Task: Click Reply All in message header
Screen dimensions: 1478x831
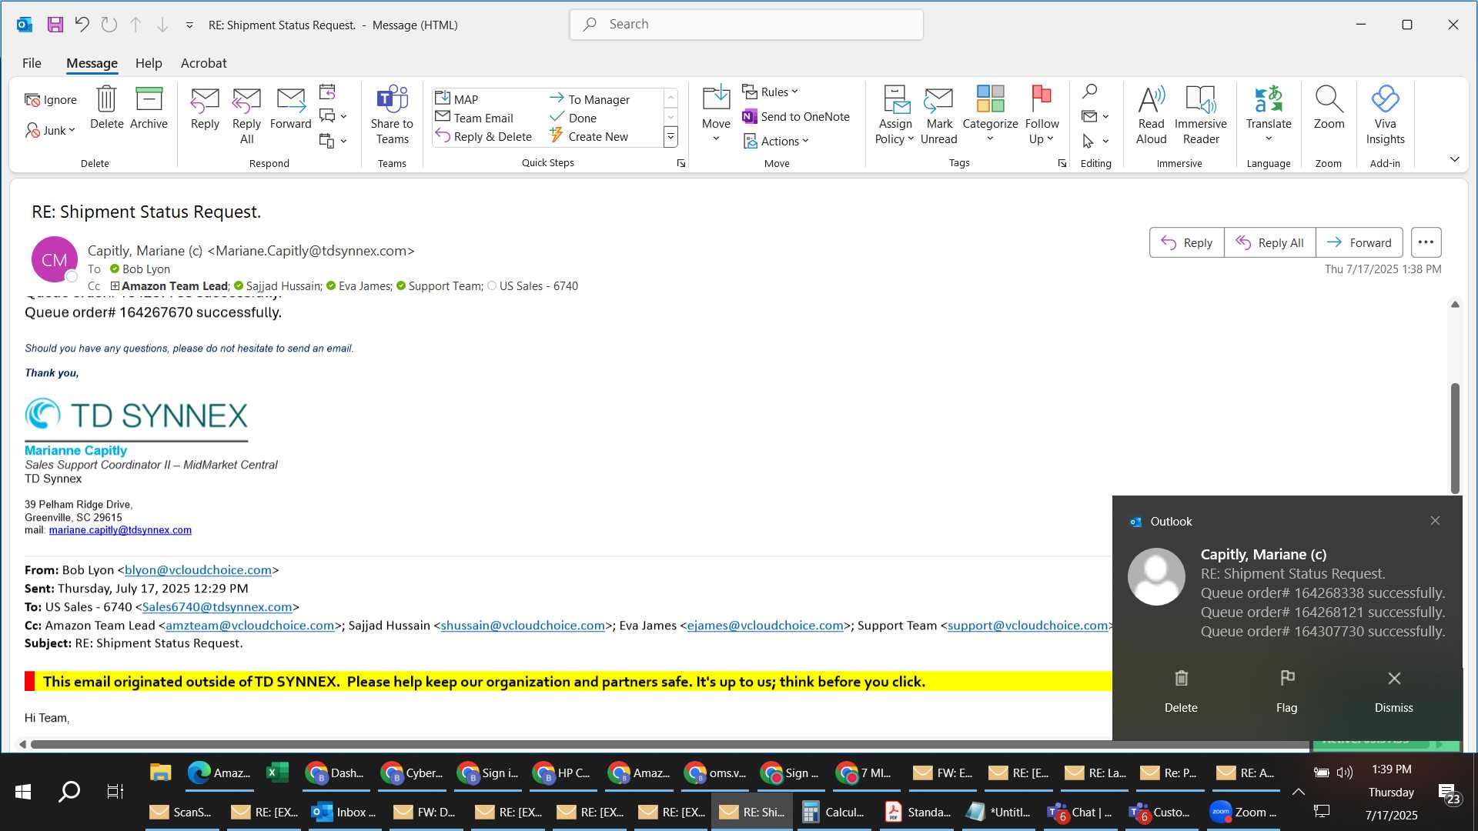Action: (x=1269, y=242)
